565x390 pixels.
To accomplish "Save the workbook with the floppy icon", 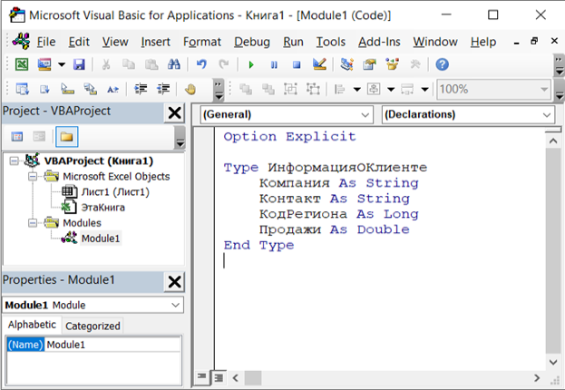I will point(79,65).
